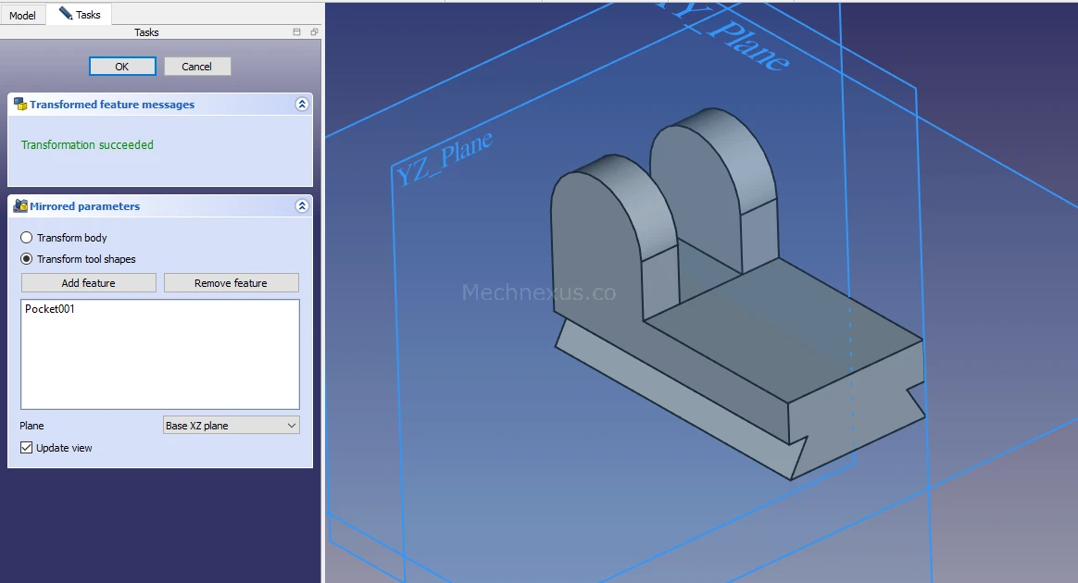Select the Transform body radio option

pos(27,238)
